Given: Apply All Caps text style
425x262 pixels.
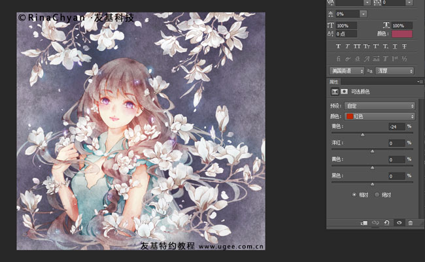Looking at the screenshot, I should (357, 46).
